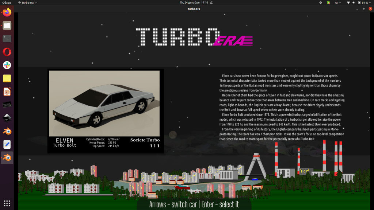
Task: Open Firefox from the dock
Action: (7, 12)
